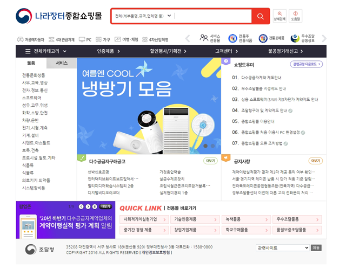Select category 의료기기.의약품
The height and width of the screenshot is (269, 346).
click(x=36, y=181)
